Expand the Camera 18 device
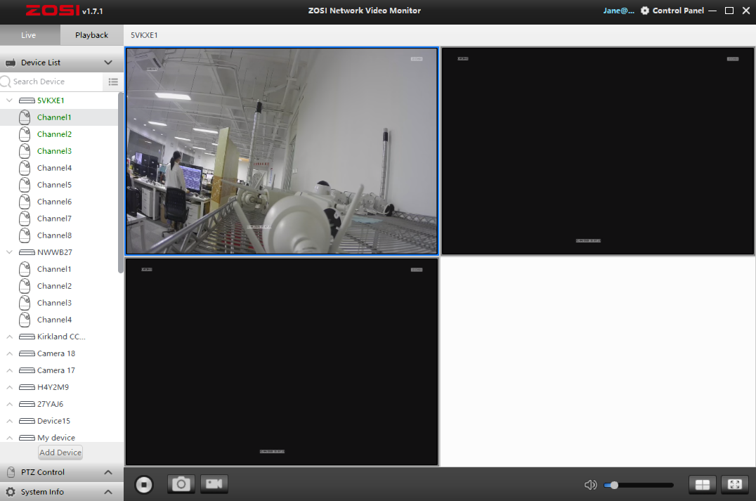 [x=10, y=353]
